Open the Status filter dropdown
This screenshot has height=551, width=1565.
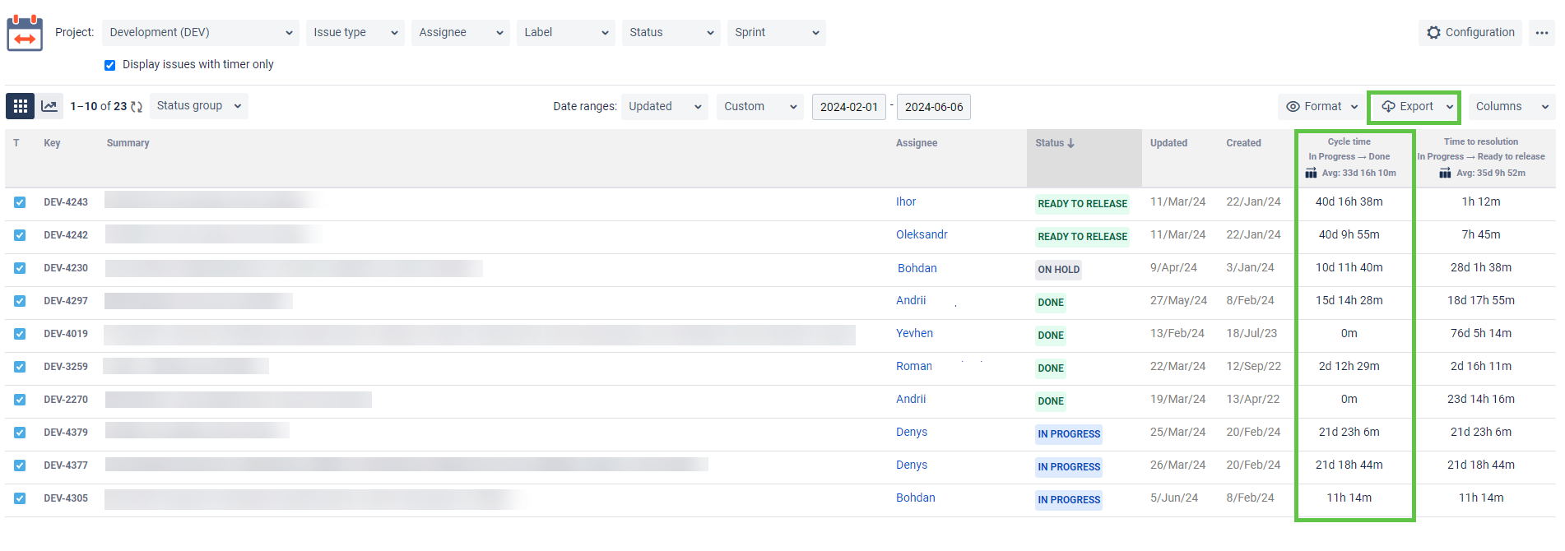click(671, 33)
